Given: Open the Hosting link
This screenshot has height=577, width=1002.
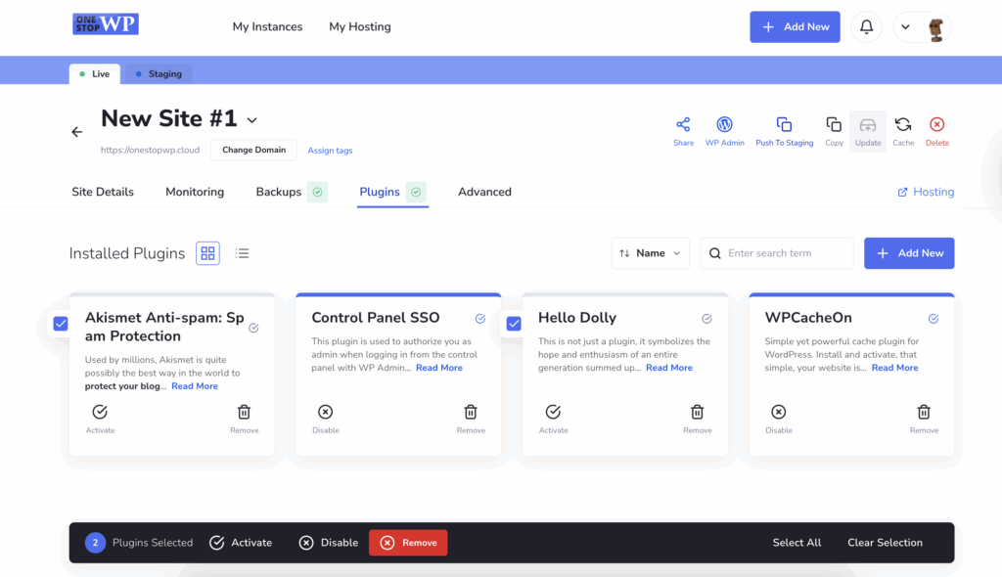Looking at the screenshot, I should (x=926, y=192).
